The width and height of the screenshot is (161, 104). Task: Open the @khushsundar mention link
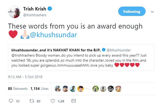tap(54, 35)
